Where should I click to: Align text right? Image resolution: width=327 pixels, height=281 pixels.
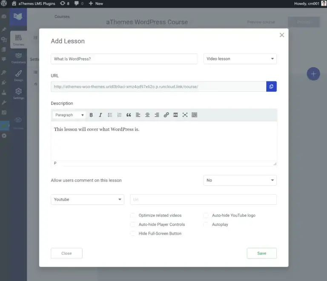click(157, 115)
